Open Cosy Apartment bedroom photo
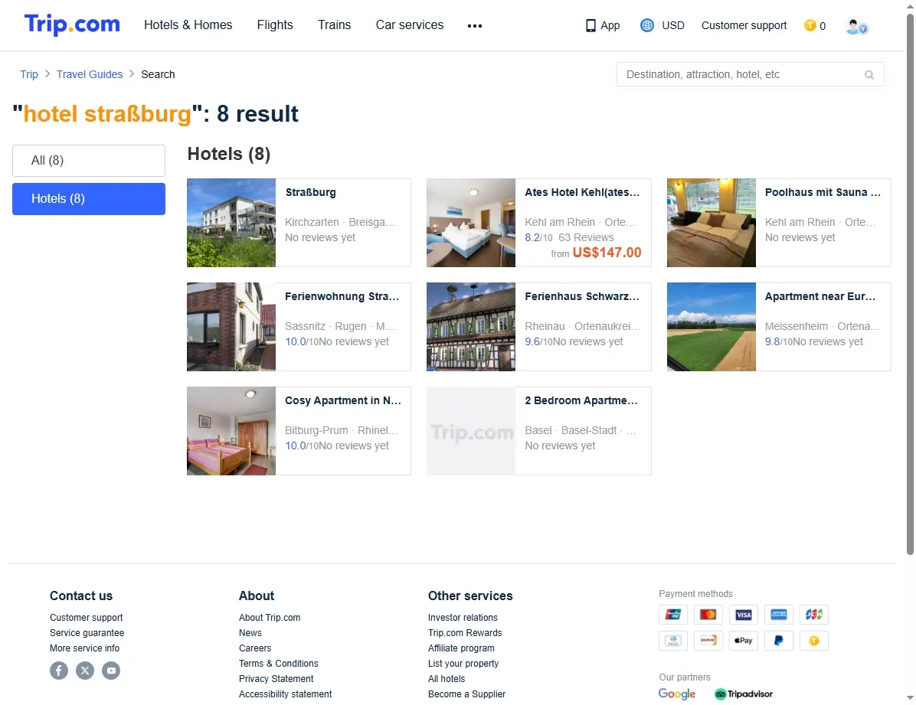 (x=231, y=431)
